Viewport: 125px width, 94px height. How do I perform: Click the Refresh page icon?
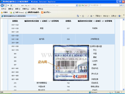[83, 6]
